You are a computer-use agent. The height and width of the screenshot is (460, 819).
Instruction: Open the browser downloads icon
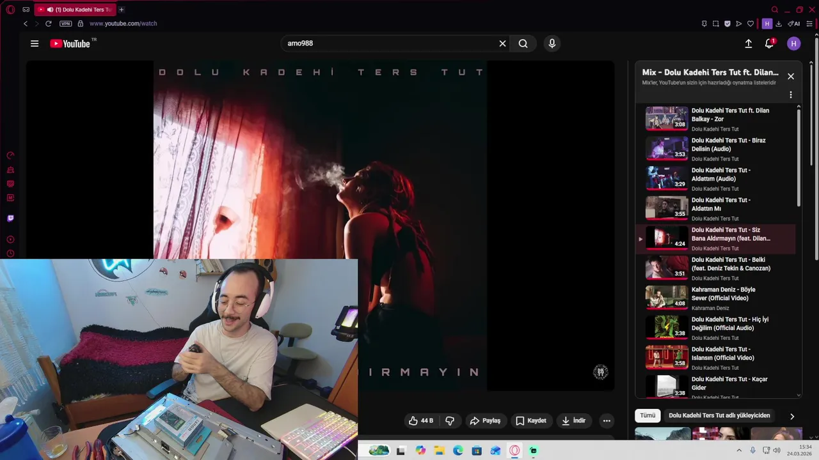click(x=779, y=24)
